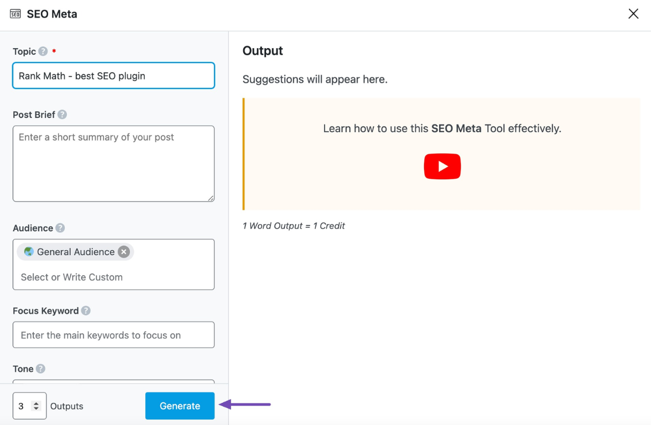Open the Tone dropdown field
The width and height of the screenshot is (652, 425).
click(x=113, y=381)
